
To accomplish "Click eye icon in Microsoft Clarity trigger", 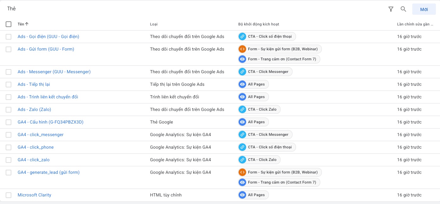I will point(242,195).
